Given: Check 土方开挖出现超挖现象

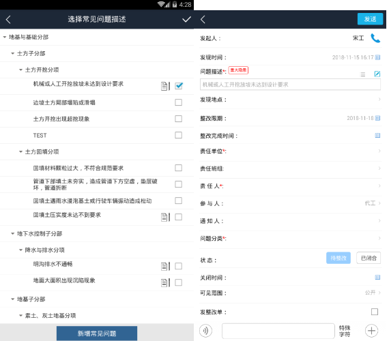Looking at the screenshot, I should coord(178,119).
